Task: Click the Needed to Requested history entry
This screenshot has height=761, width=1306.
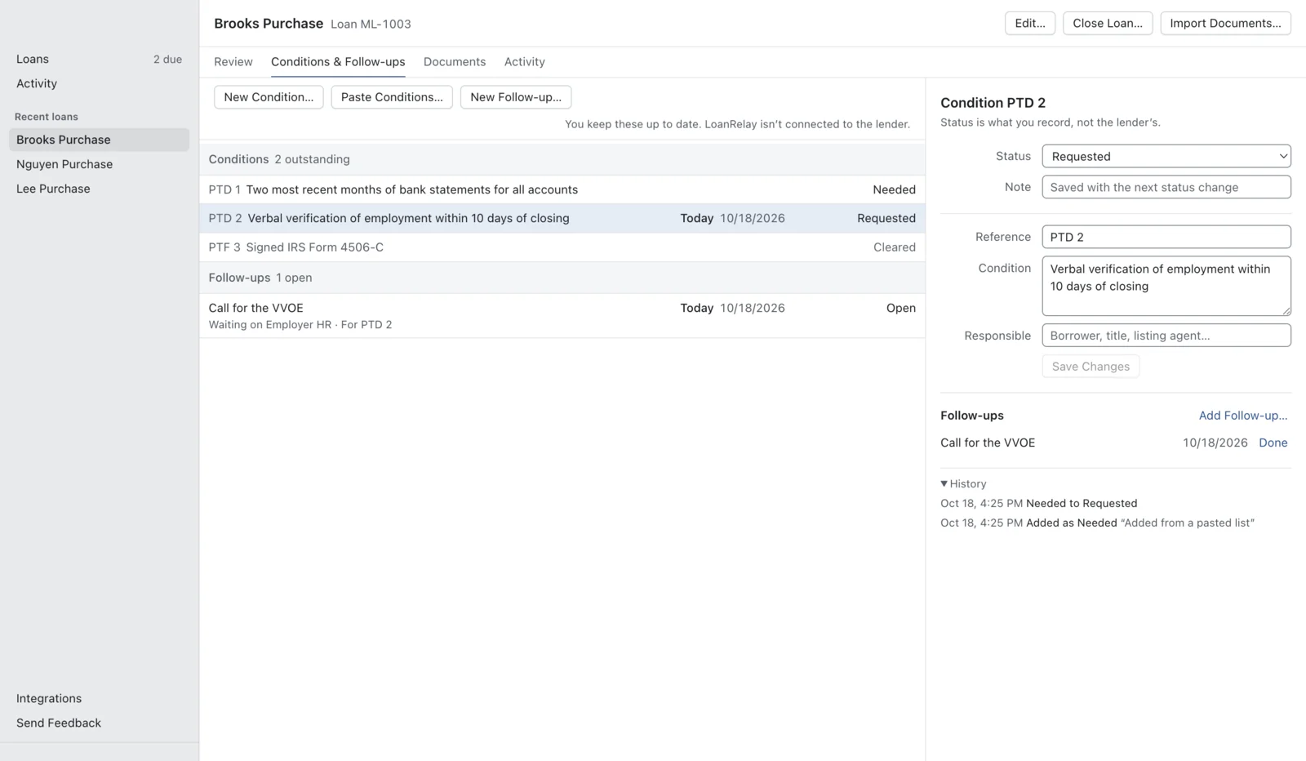Action: [x=1039, y=503]
